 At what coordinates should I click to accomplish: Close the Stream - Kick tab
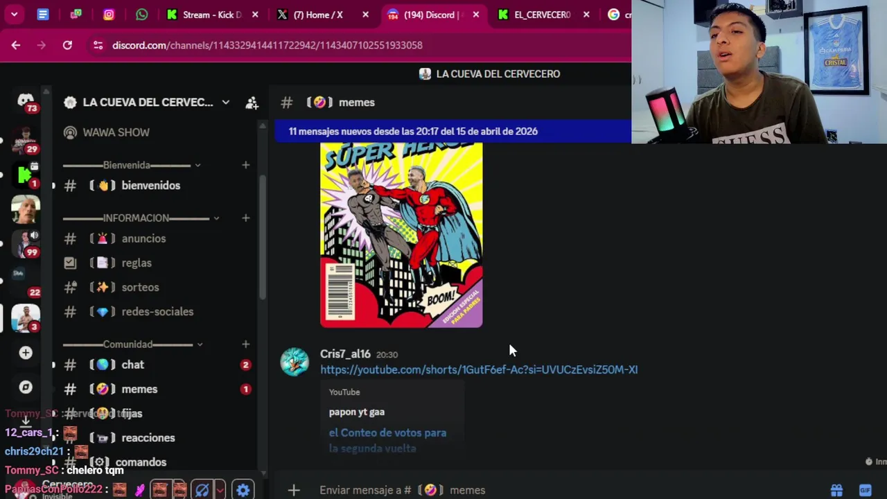click(x=255, y=15)
